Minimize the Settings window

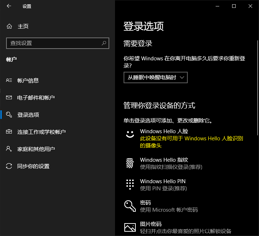pyautogui.click(x=217, y=6)
